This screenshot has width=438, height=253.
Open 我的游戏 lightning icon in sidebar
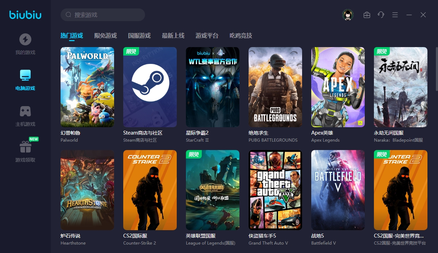tap(25, 39)
